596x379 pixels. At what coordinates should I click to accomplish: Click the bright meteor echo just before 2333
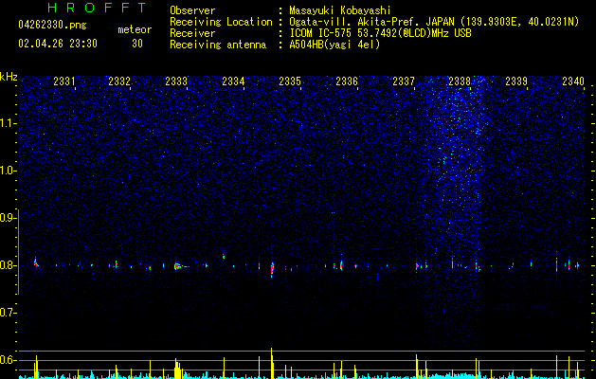pos(177,266)
